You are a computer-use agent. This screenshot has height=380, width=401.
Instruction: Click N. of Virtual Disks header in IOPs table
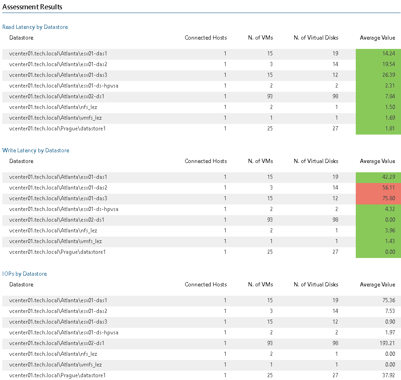(x=316, y=285)
